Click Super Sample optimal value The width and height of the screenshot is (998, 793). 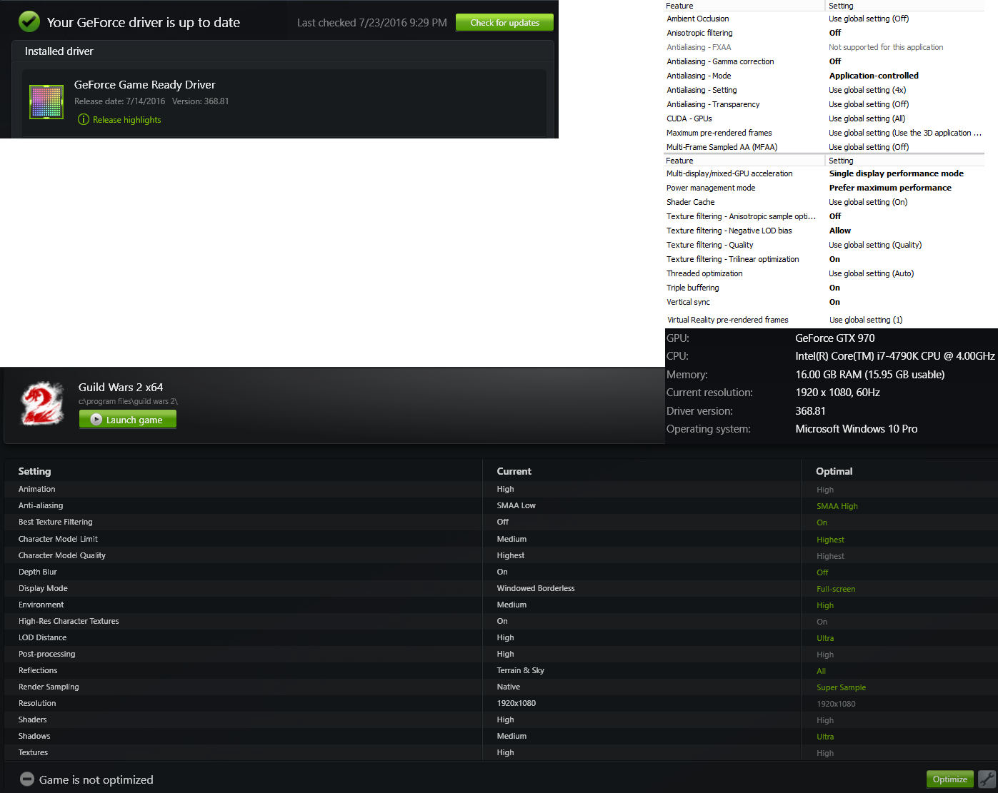pos(841,687)
